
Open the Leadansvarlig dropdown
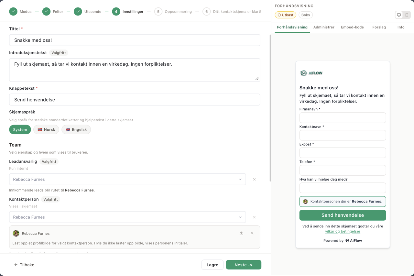(127, 179)
